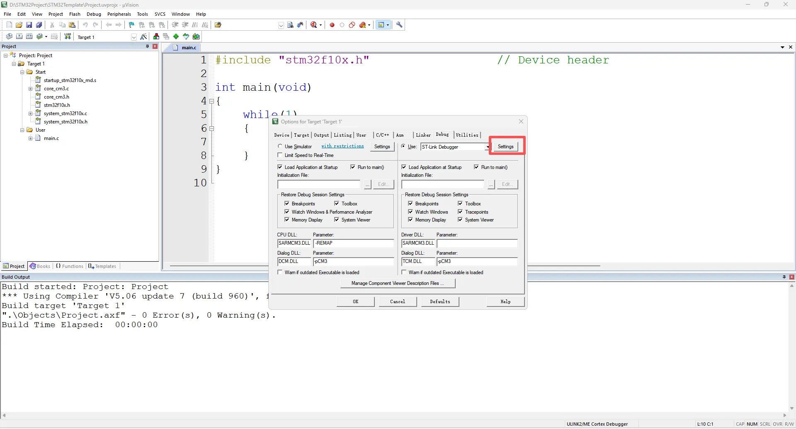Click the Save file toolbar icon
The width and height of the screenshot is (796, 429).
(x=29, y=25)
